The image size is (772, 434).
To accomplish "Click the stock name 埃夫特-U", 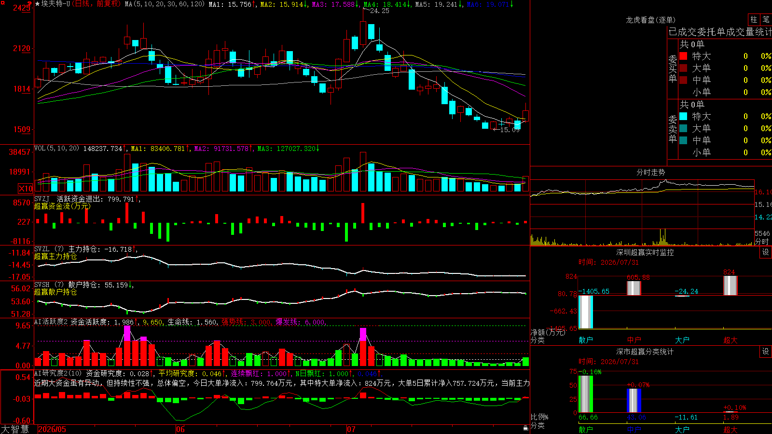I will pos(55,4).
